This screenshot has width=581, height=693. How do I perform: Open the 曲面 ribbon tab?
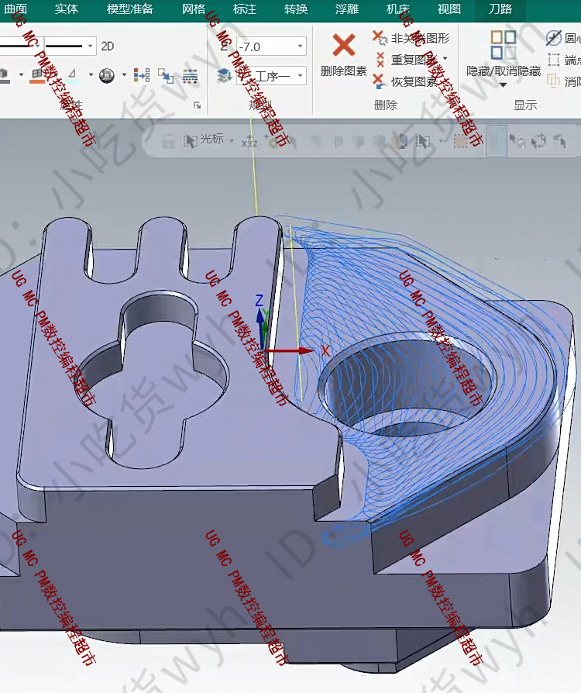(15, 9)
